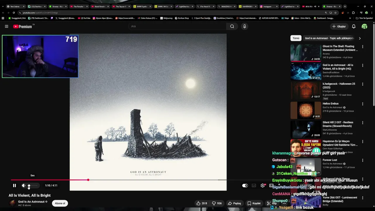This screenshot has width=375, height=211.
Task: Open more options for k.hedgecock Halloween 25
Action: pyautogui.click(x=363, y=84)
